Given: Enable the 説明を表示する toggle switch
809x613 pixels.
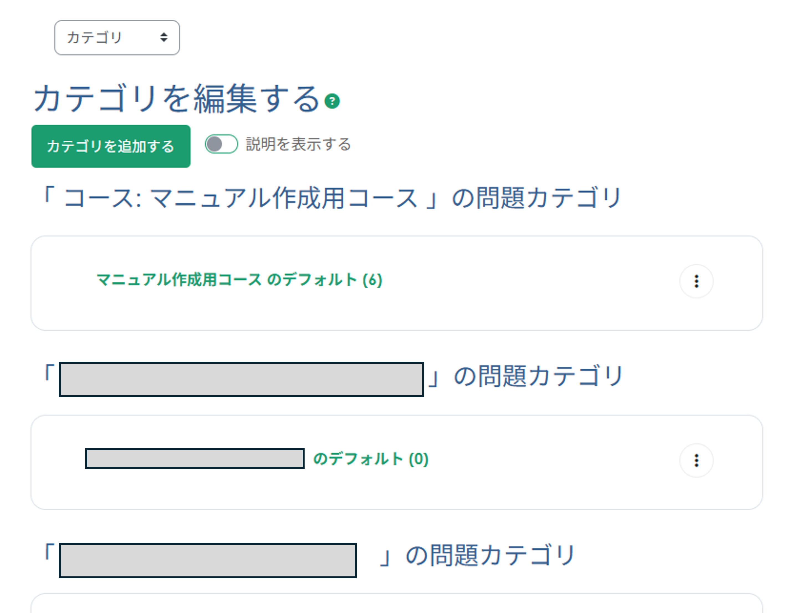Looking at the screenshot, I should point(221,144).
